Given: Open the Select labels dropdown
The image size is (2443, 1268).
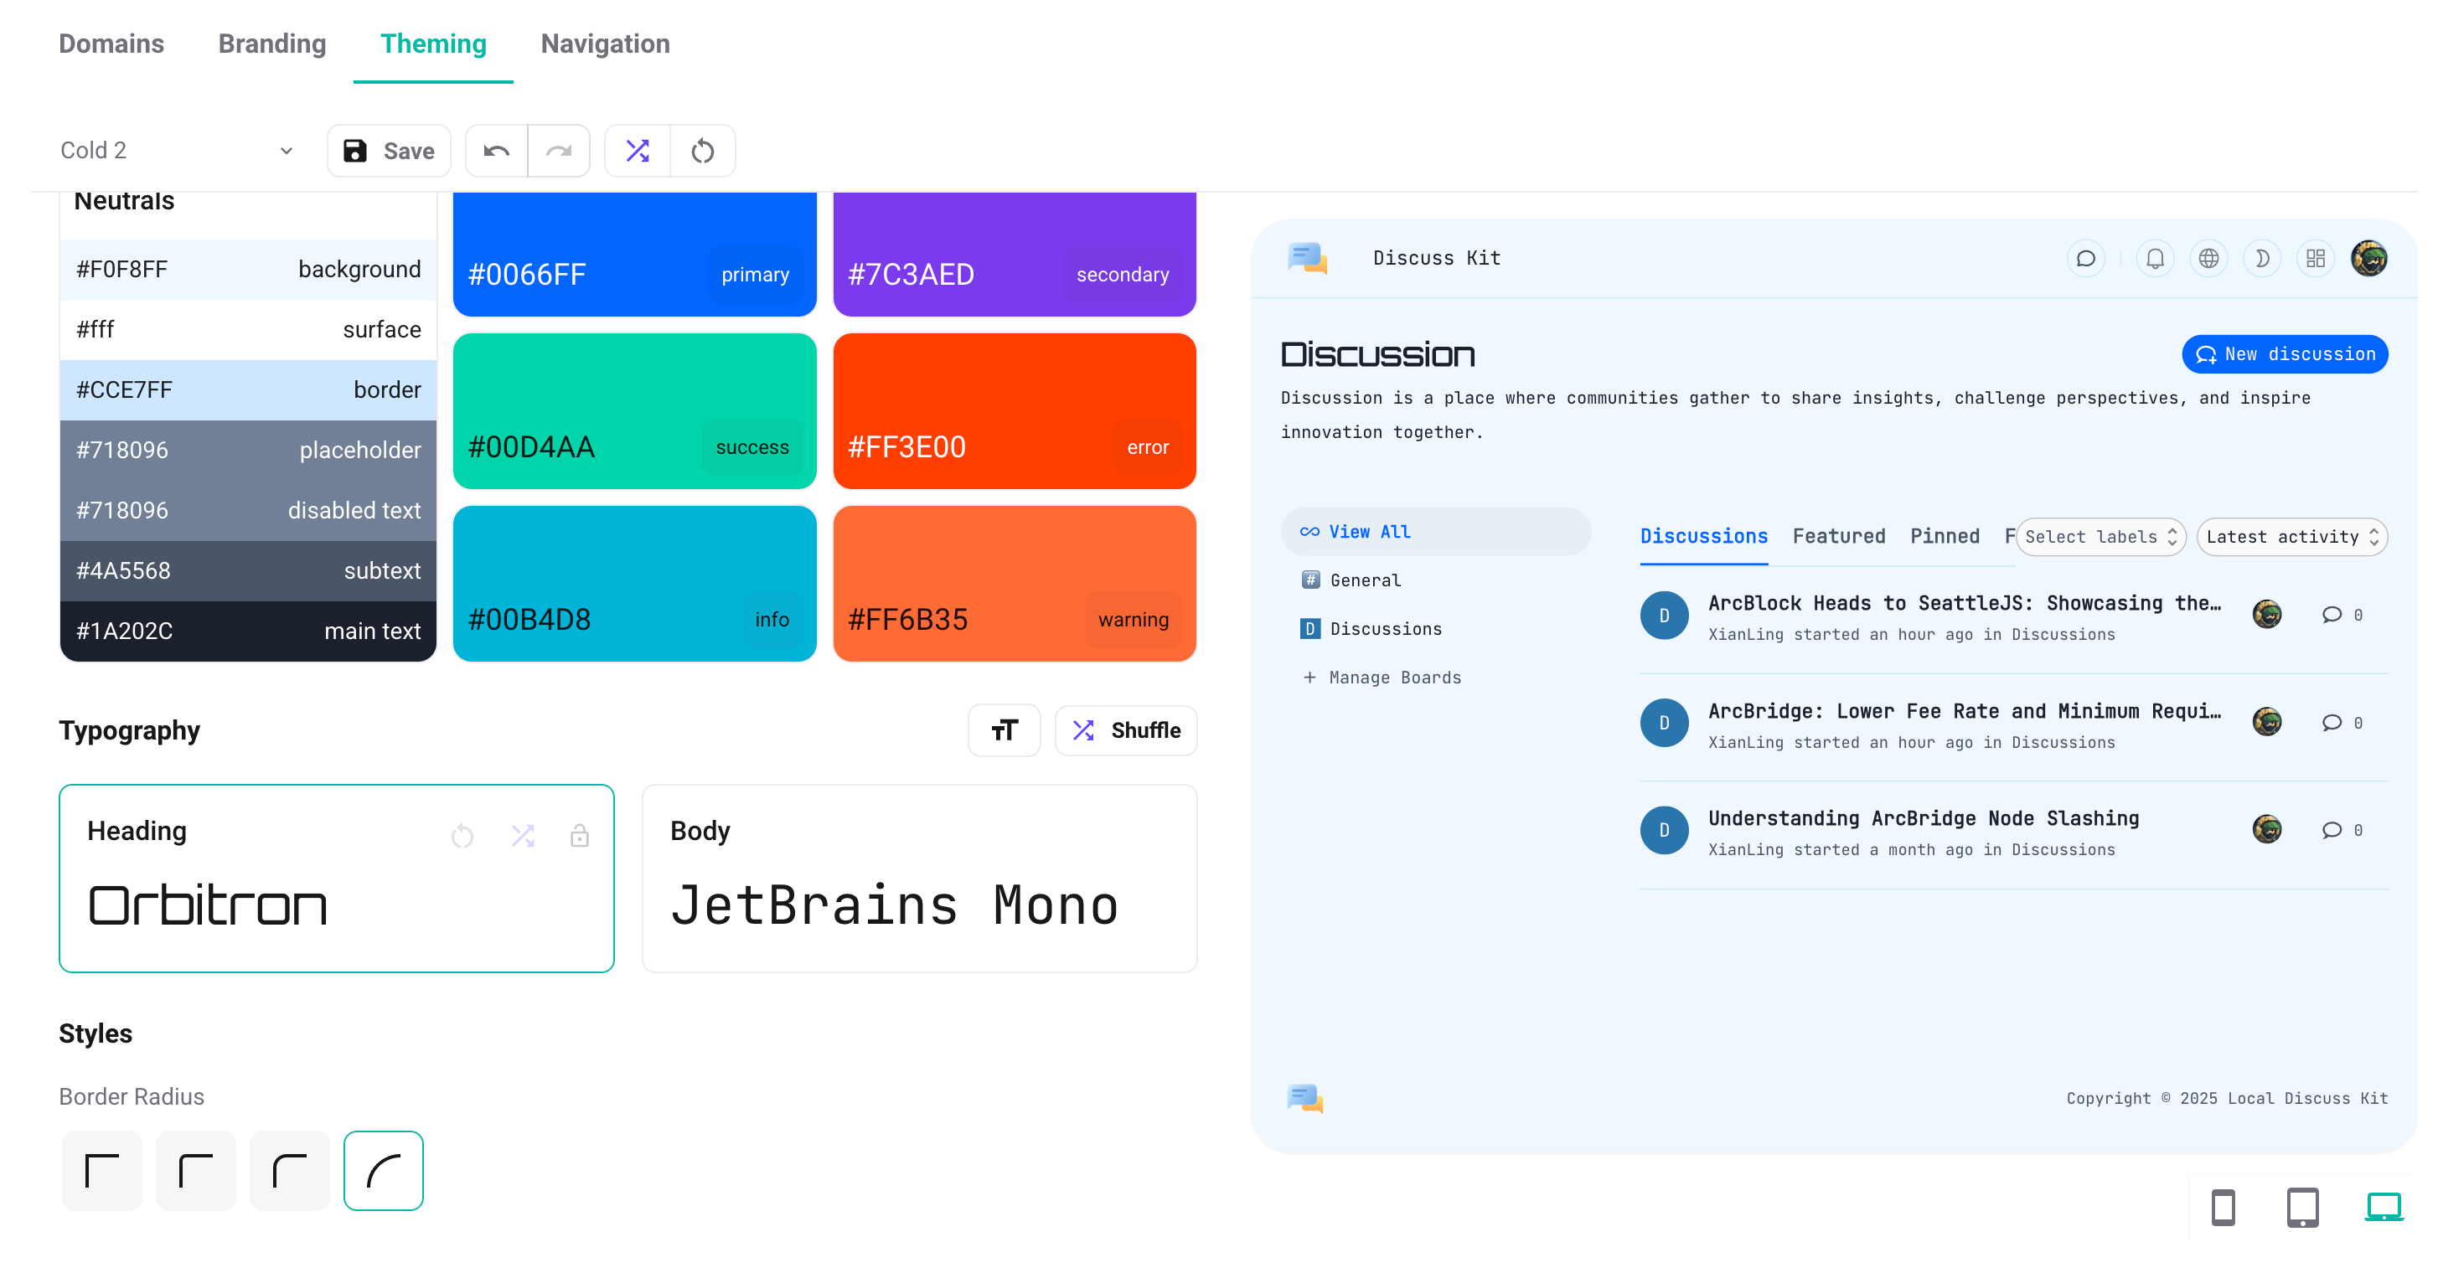Looking at the screenshot, I should tap(2100, 537).
